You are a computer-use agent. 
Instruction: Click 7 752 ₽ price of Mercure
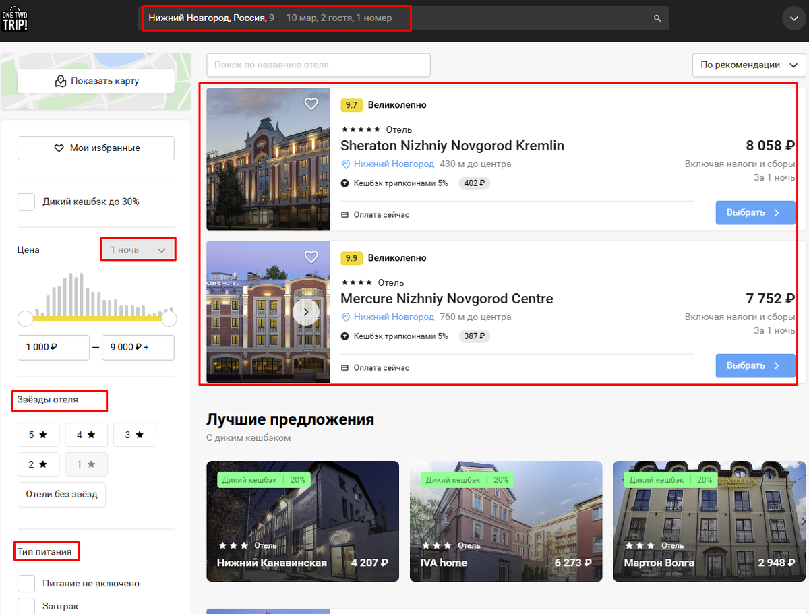[x=771, y=299]
